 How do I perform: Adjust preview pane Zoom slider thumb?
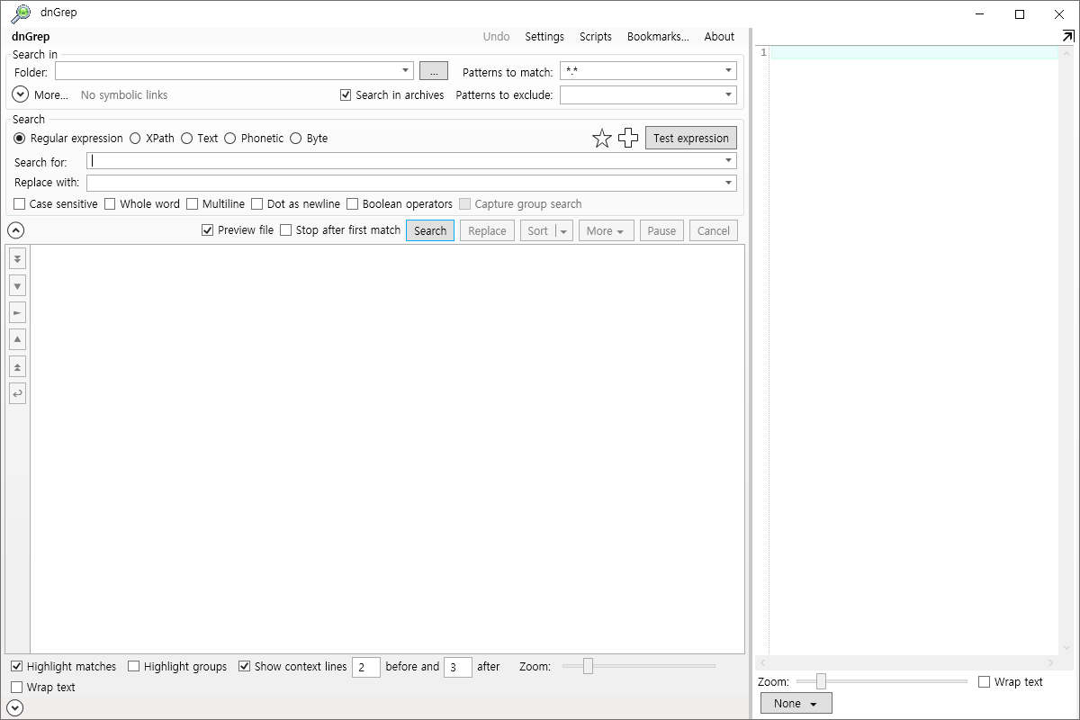(x=821, y=681)
